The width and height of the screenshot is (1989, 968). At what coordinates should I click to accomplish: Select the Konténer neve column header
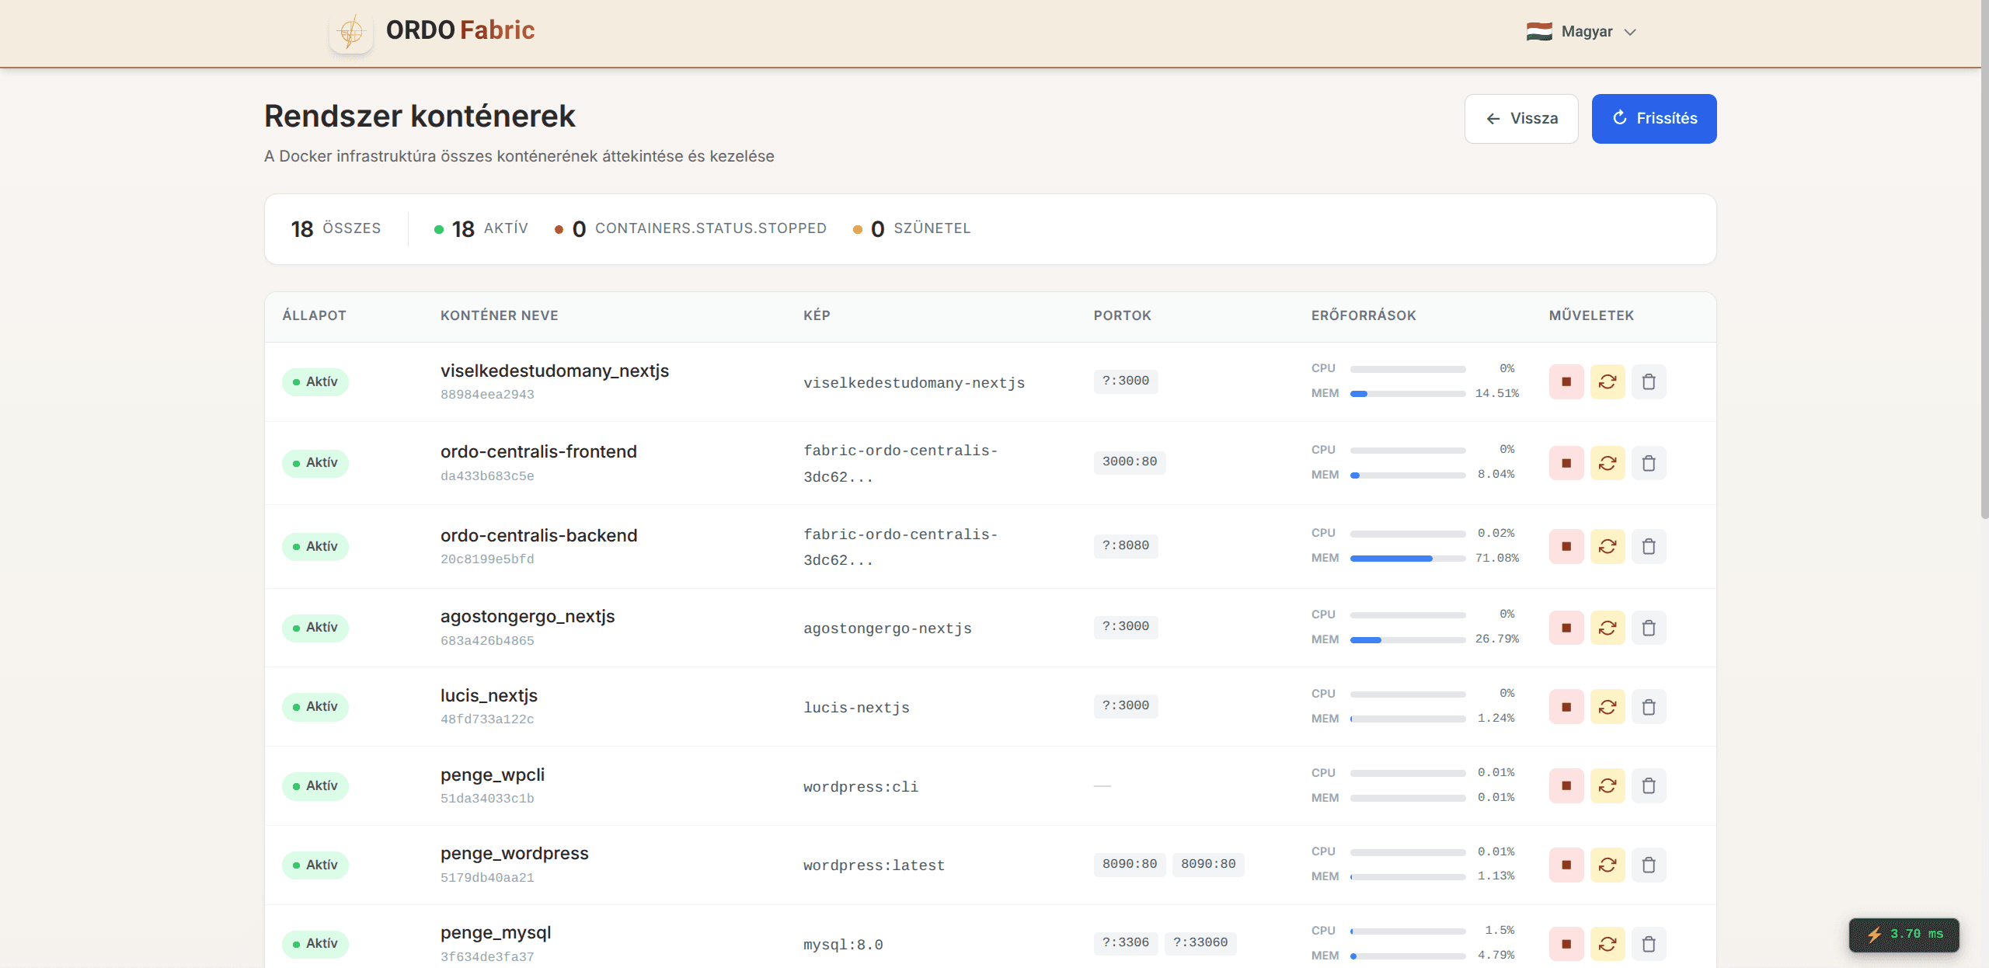(x=499, y=315)
